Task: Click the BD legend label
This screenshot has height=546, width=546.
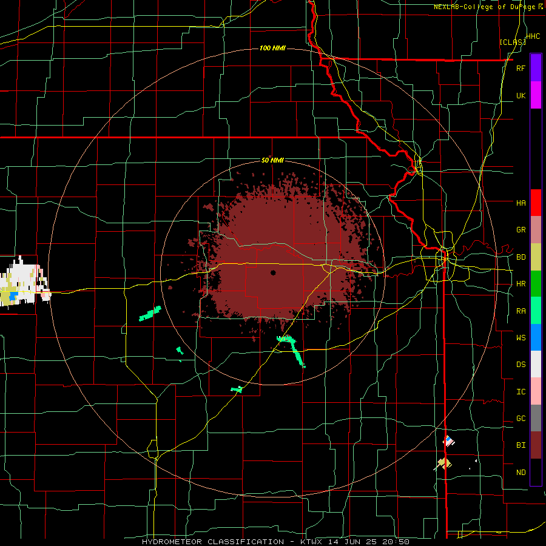Action: [521, 257]
